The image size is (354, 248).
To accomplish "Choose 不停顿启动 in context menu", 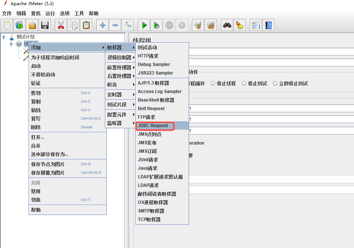I will click(x=67, y=75).
